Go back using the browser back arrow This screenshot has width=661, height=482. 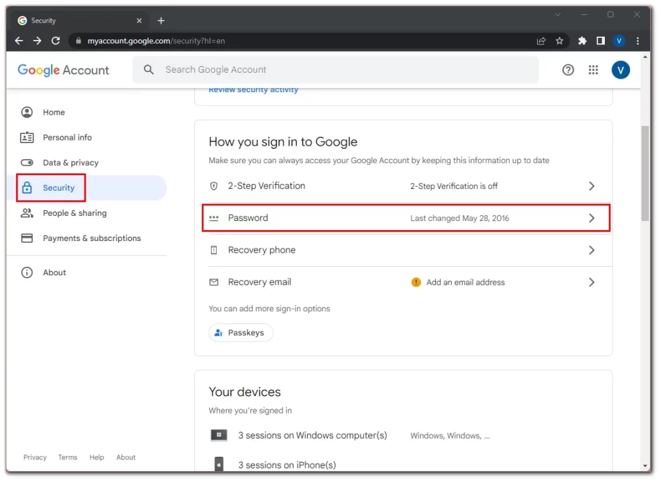coord(19,41)
